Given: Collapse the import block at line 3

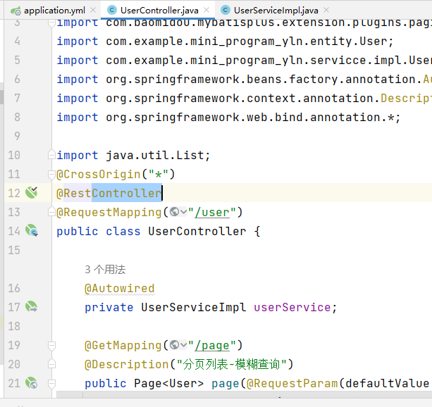Looking at the screenshot, I should 51,23.
